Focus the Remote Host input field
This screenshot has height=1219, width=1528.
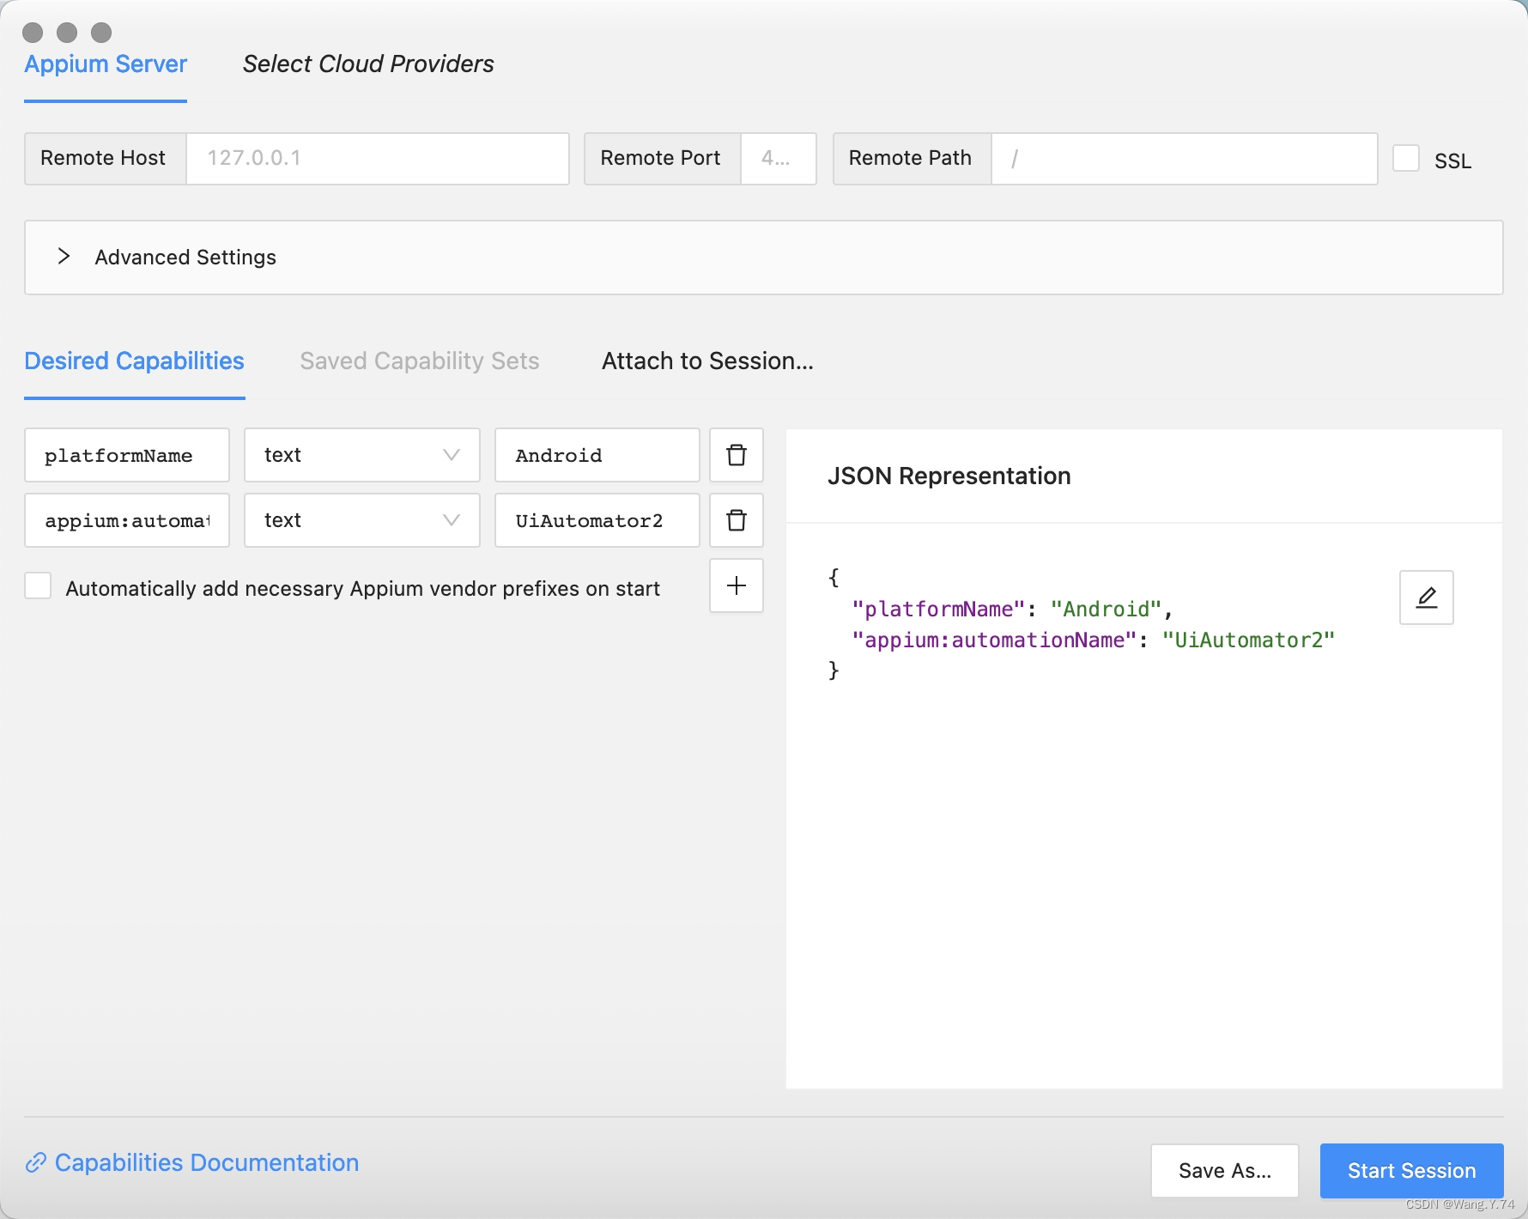click(x=378, y=158)
